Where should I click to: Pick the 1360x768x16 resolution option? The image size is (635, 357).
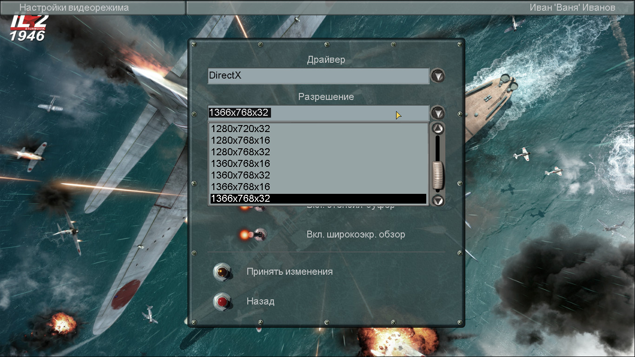318,164
